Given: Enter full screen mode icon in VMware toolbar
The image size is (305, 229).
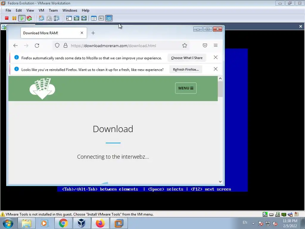Looking at the screenshot, I should click(84, 18).
